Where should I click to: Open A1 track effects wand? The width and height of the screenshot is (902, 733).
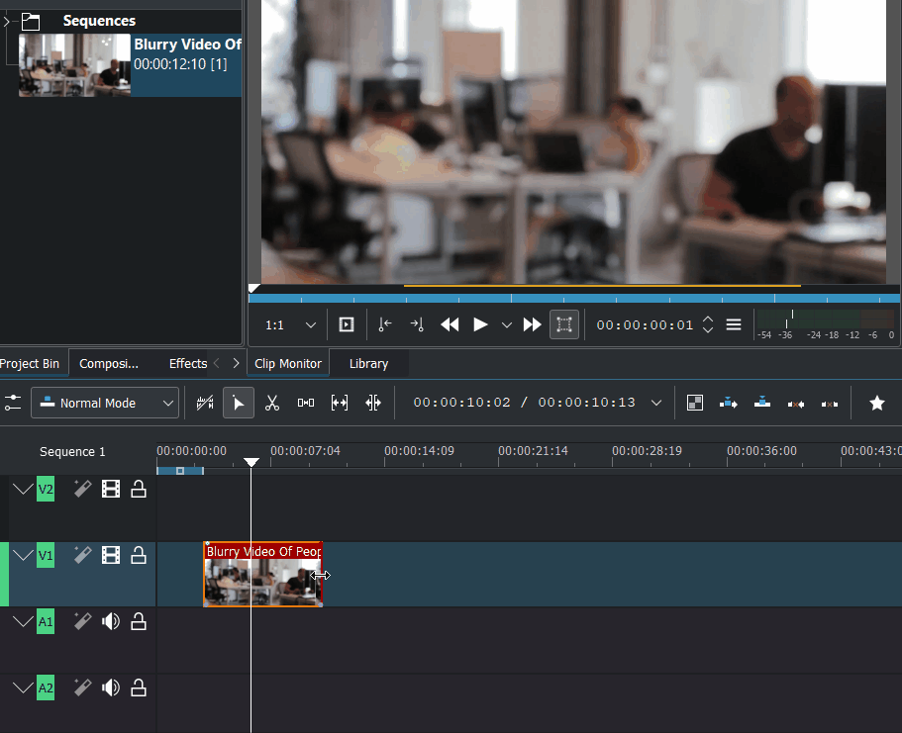click(x=82, y=621)
